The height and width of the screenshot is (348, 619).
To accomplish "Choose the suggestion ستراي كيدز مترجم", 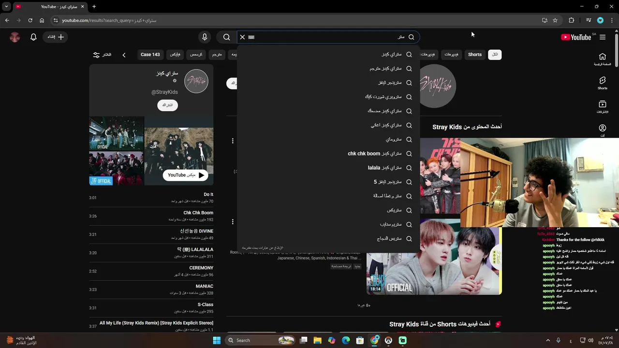I will click(x=328, y=69).
